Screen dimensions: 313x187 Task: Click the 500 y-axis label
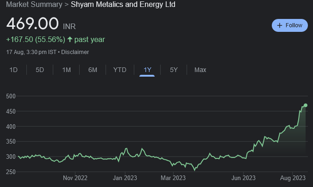coord(11,97)
